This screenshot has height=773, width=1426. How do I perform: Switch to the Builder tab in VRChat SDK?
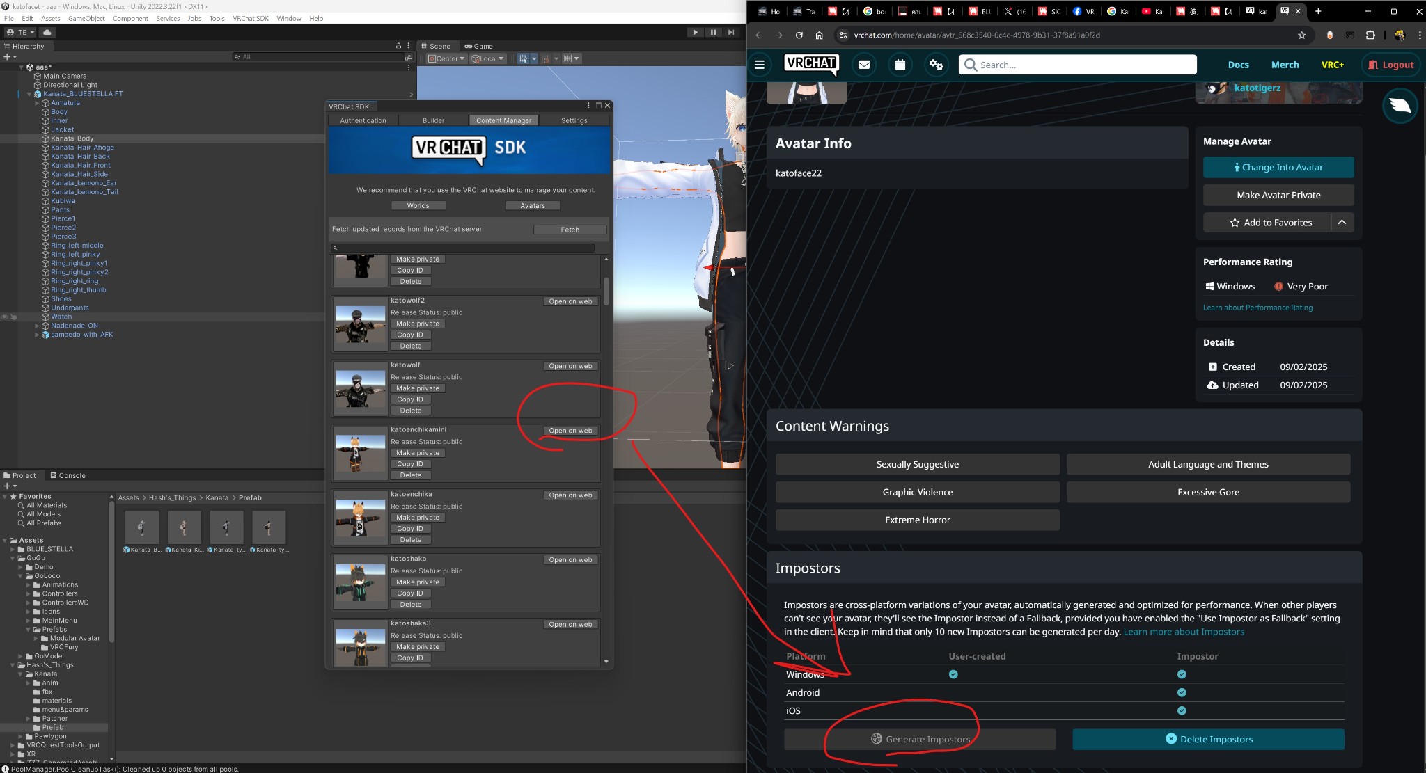pos(433,120)
